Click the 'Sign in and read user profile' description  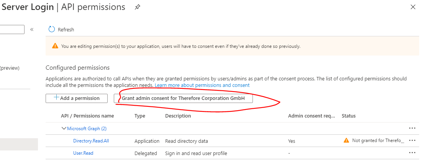pyautogui.click(x=196, y=154)
